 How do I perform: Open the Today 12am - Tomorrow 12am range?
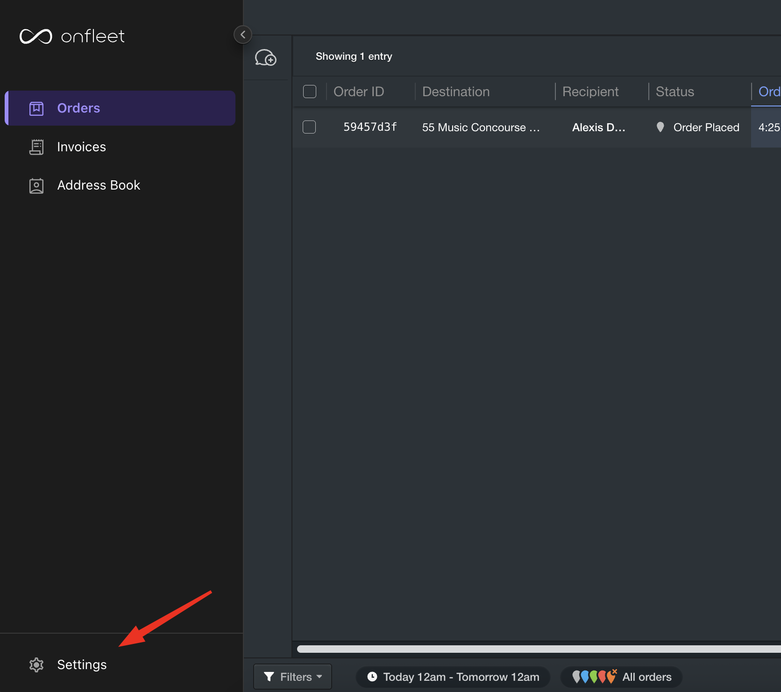click(x=453, y=677)
